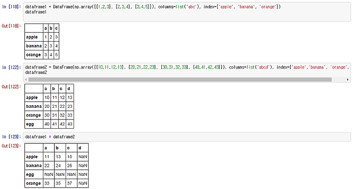Click 'orange' row label in Out[118] table
The image size is (353, 189).
tap(33, 55)
